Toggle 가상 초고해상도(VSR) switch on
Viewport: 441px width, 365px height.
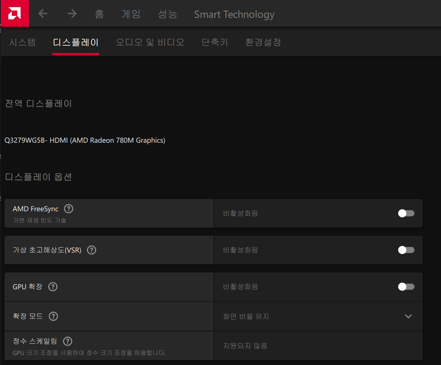pos(406,250)
